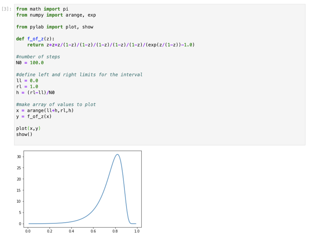Click the 'show()' call line

point(24,134)
